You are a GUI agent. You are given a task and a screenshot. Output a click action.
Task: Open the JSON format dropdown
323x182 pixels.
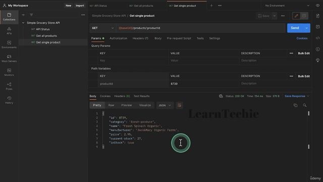click(x=165, y=106)
